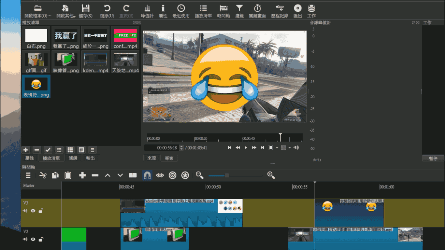Screen dimensions: 445x250
Task: Hide the V3 track eye icon
Action: click(x=33, y=211)
